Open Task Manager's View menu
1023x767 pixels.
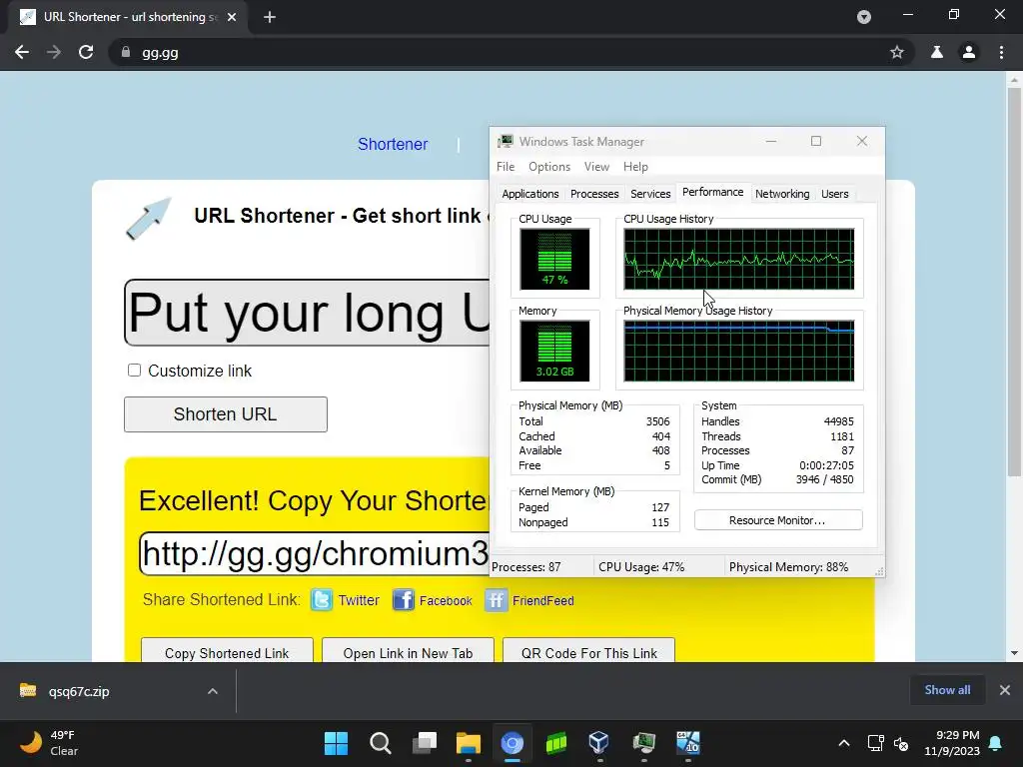[596, 167]
